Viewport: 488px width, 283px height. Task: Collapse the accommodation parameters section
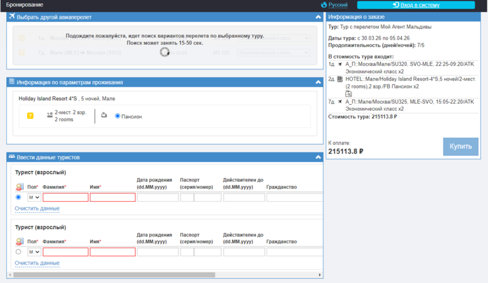click(x=318, y=82)
